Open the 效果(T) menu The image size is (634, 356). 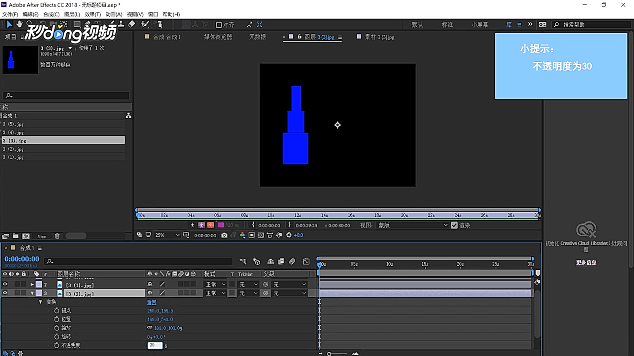pos(92,14)
